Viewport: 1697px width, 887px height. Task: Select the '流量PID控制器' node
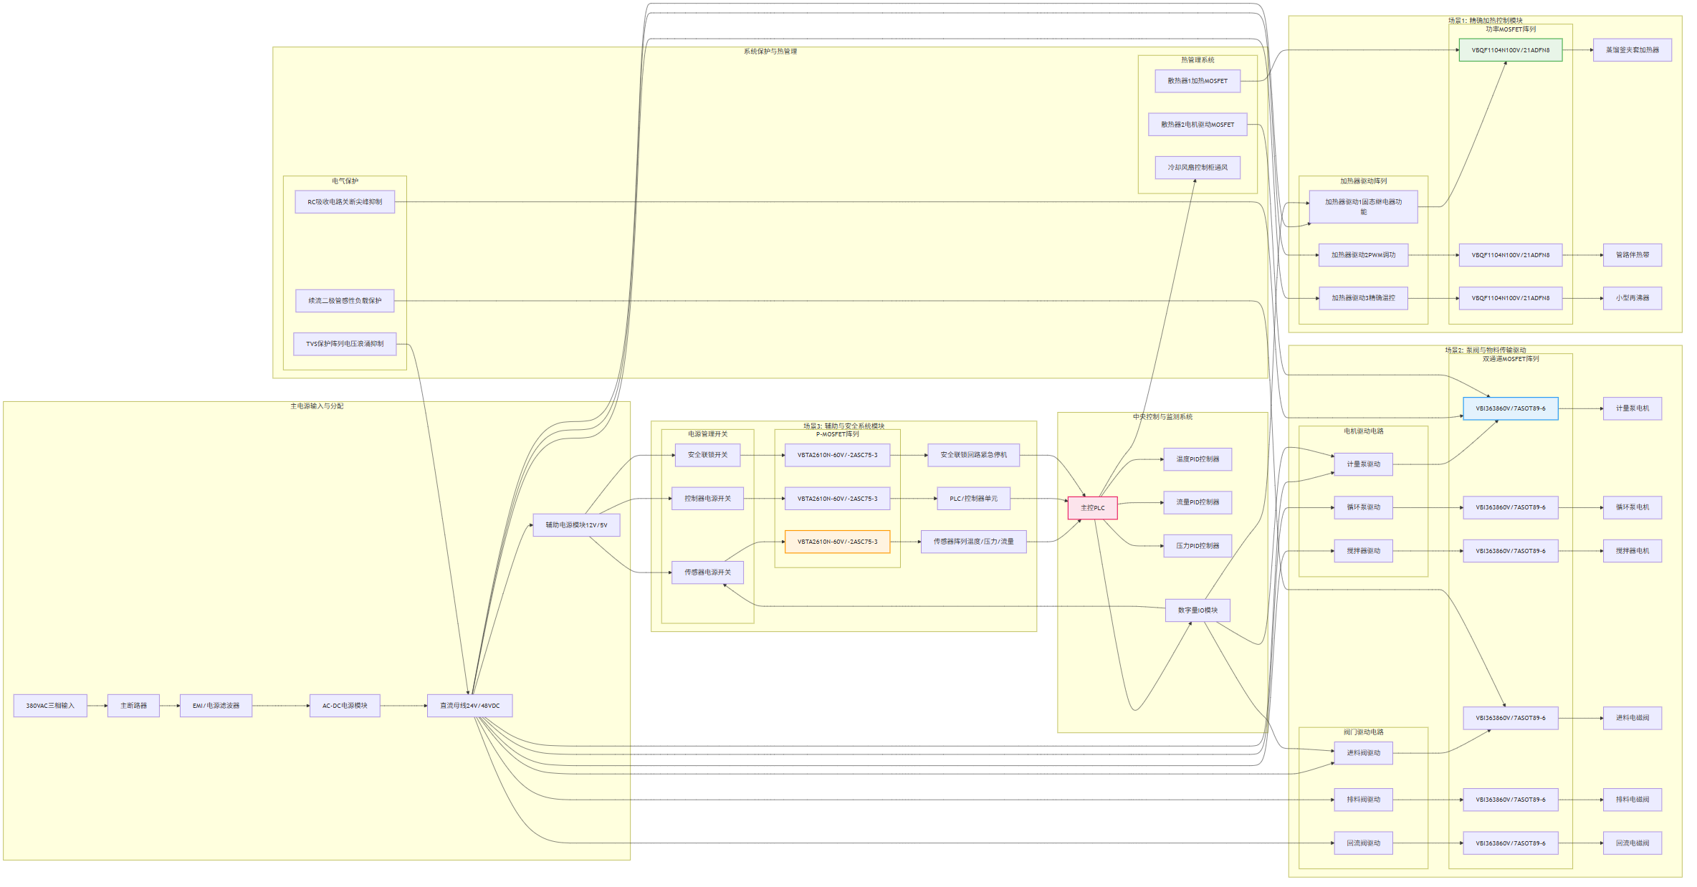pos(1198,502)
